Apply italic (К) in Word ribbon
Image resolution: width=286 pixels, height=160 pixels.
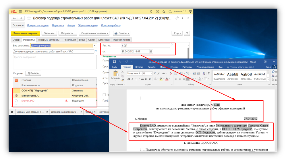[x=133, y=79]
